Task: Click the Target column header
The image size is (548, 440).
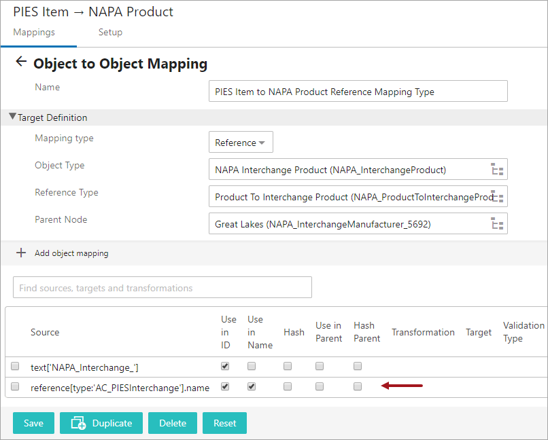Action: pos(479,332)
